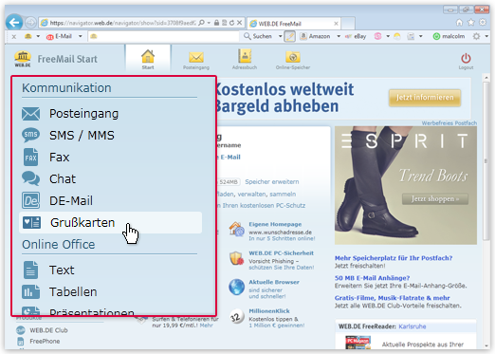Viewport: 495px width, 354px height.
Task: Click the highlighter pencil toolbar icon
Action: click(289, 36)
